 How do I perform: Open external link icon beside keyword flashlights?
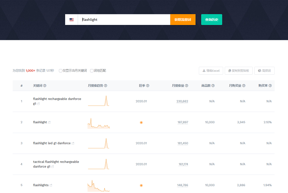coord(51,185)
